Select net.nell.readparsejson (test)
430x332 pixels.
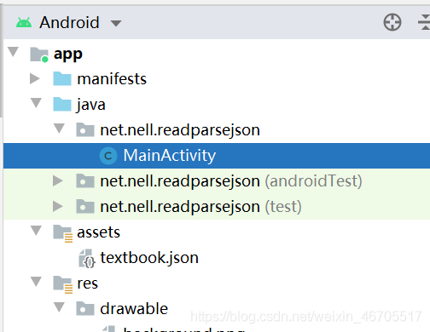click(200, 207)
